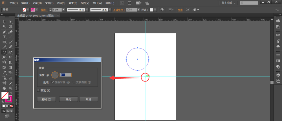
Task: Select the Pencil tool
Action: pyautogui.click(x=4, y=47)
